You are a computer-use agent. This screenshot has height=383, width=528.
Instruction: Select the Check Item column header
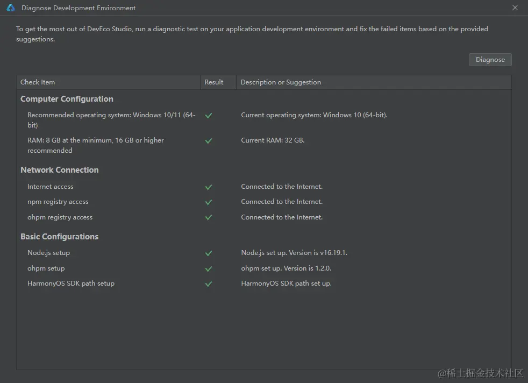click(108, 82)
